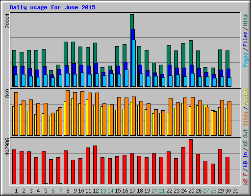Viewport: 251px width, 196px height.
Task: Click day label 10 on the x-axis
Action: tap(81, 191)
